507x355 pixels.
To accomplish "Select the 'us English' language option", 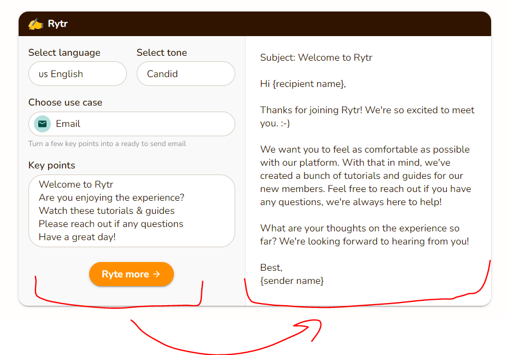I will point(77,73).
